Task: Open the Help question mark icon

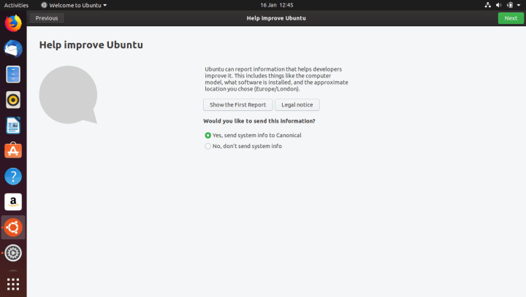Action: pyautogui.click(x=13, y=177)
